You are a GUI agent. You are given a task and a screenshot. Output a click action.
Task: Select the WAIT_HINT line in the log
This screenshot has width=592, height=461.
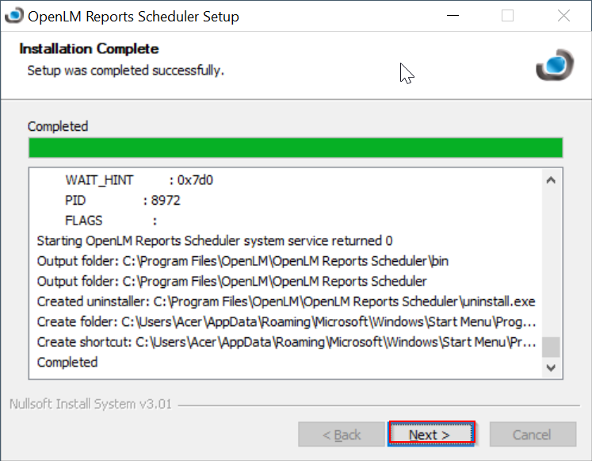coord(139,180)
